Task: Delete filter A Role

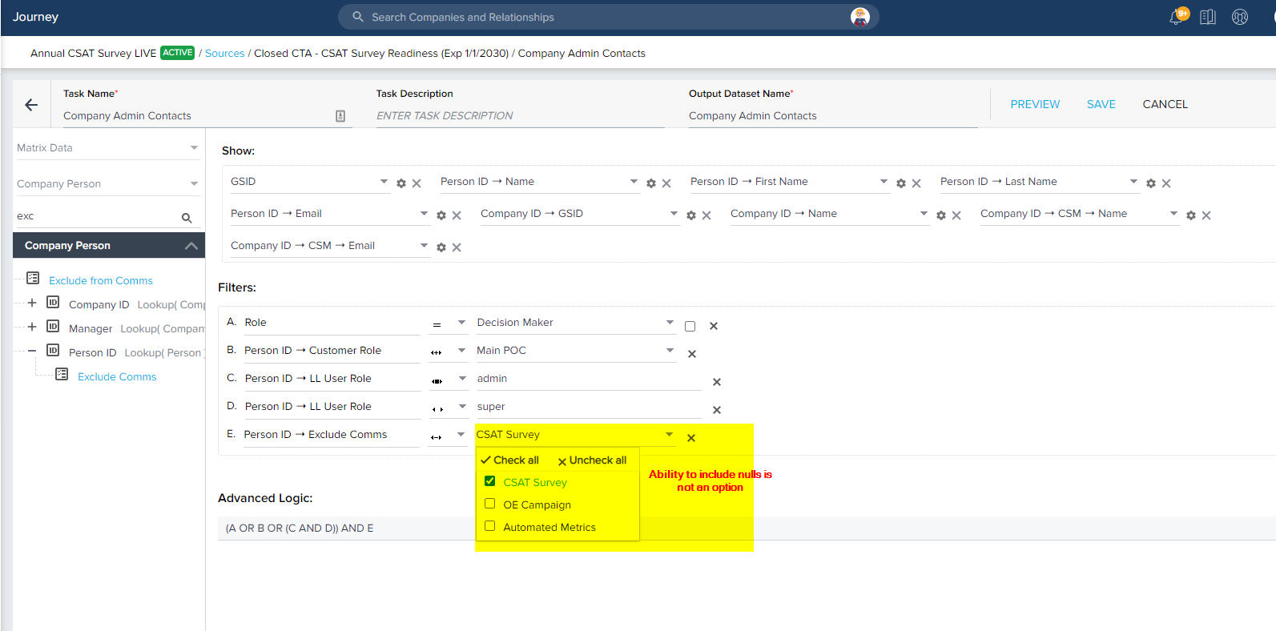Action: [714, 326]
